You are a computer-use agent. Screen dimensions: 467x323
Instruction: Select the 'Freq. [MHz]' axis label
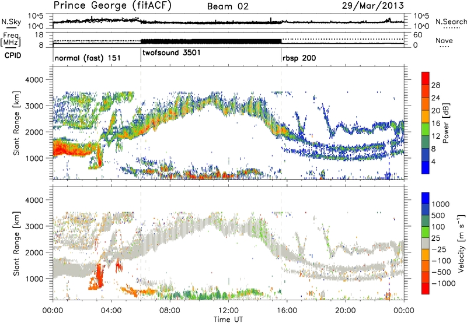11,40
